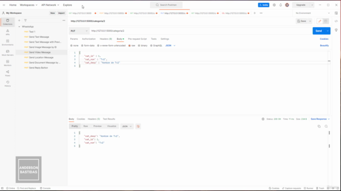Open the Flows sidebar panel
341x191 pixels.
pos(7,73)
